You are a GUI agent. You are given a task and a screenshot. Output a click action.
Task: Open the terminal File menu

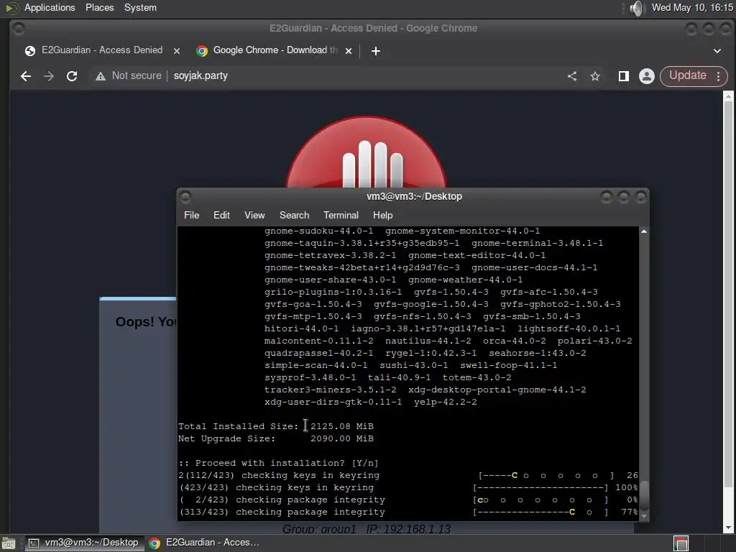point(191,215)
